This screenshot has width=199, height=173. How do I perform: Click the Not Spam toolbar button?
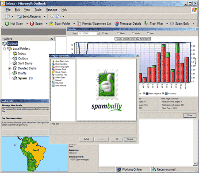pos(14,24)
